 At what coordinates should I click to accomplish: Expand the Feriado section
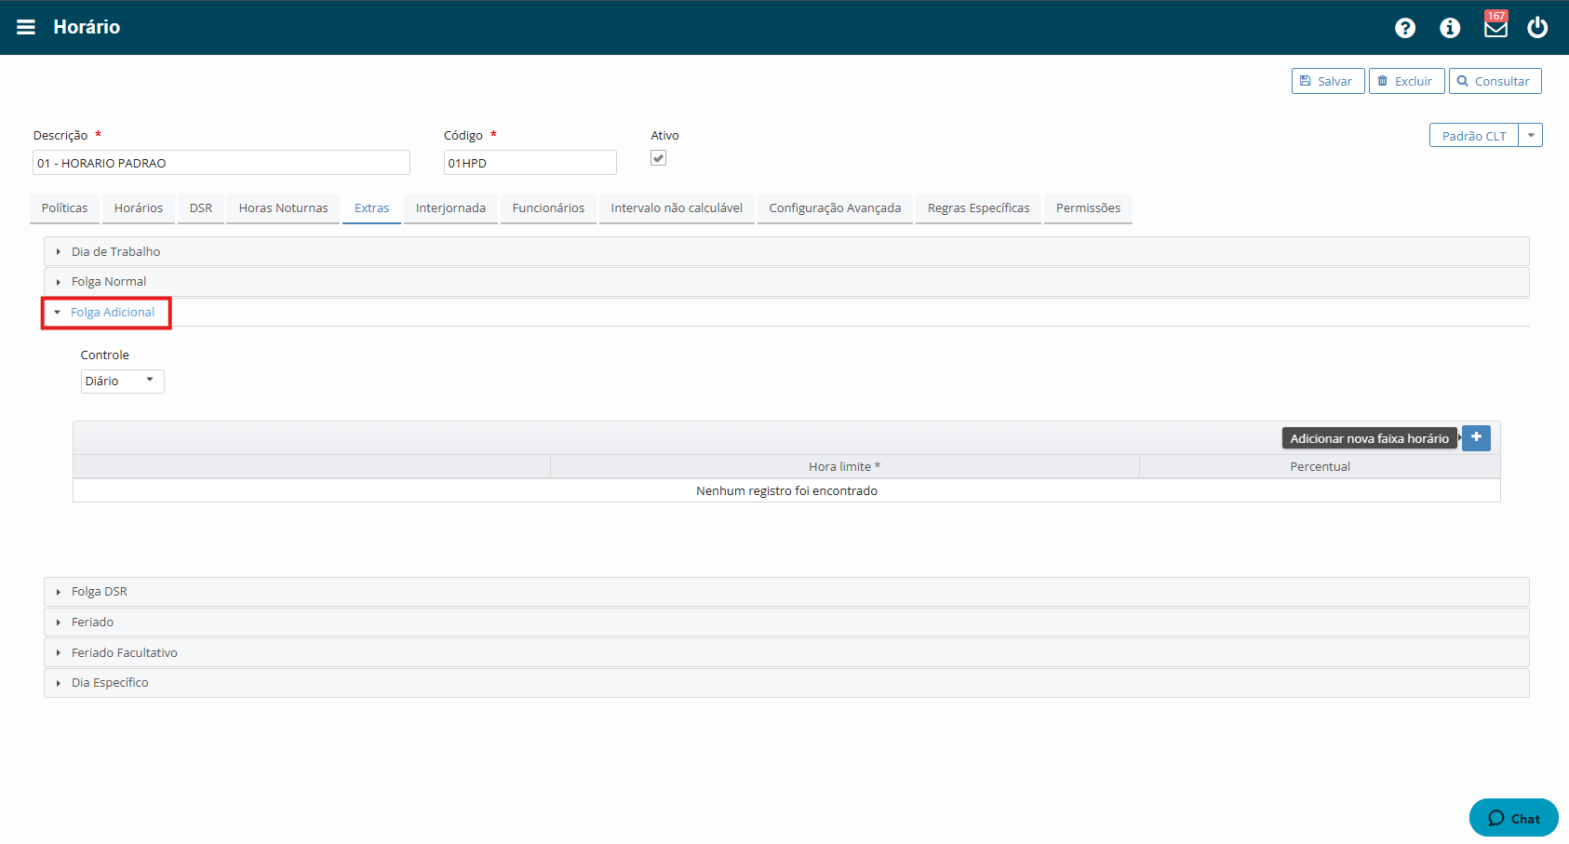click(786, 623)
